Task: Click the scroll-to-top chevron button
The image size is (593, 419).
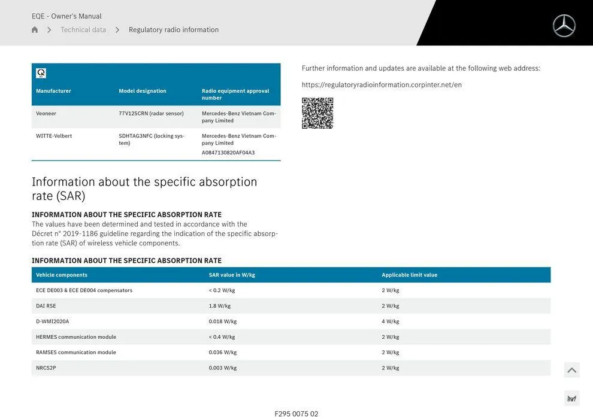Action: coord(571,369)
